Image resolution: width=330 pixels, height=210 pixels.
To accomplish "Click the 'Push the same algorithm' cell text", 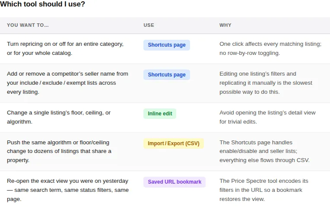I will pos(59,151).
